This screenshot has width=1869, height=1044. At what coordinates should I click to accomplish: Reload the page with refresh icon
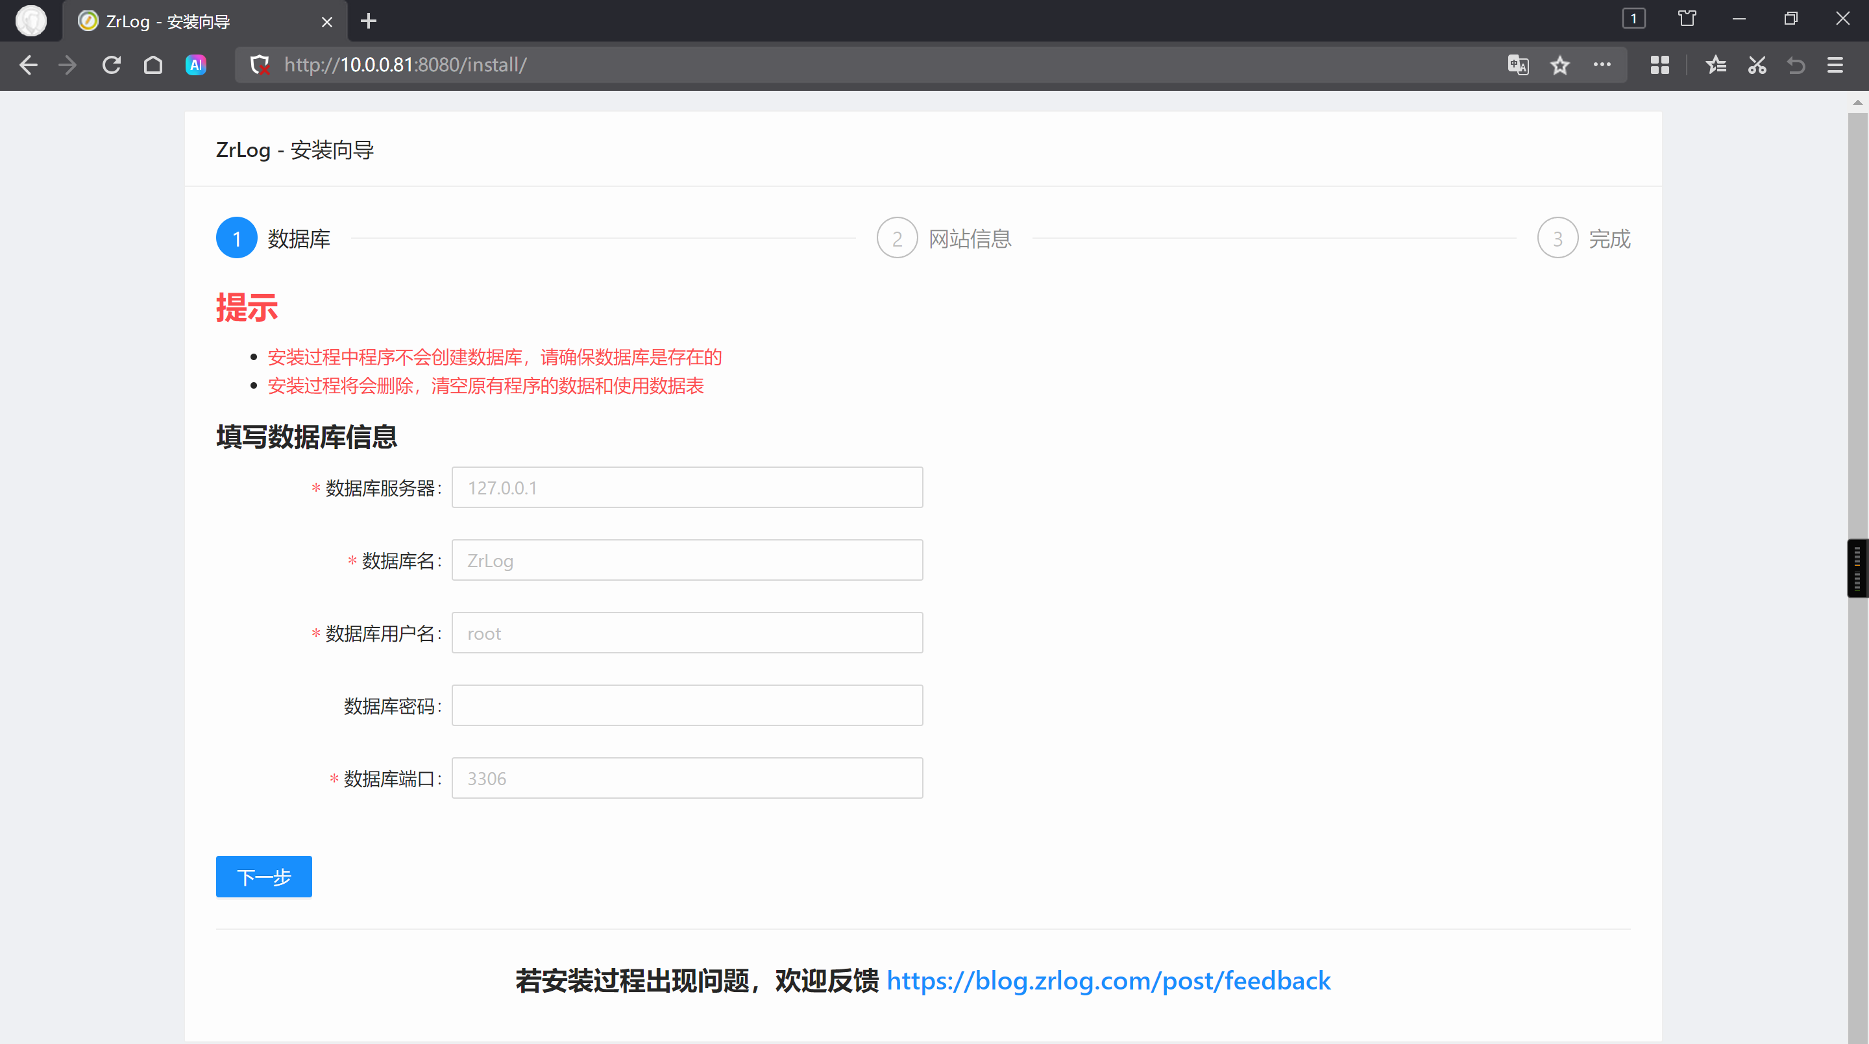tap(111, 66)
